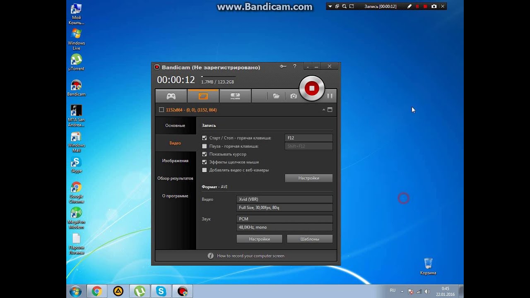Click fullscreen window icon beside resolution
This screenshot has height=298, width=530.
[x=330, y=110]
